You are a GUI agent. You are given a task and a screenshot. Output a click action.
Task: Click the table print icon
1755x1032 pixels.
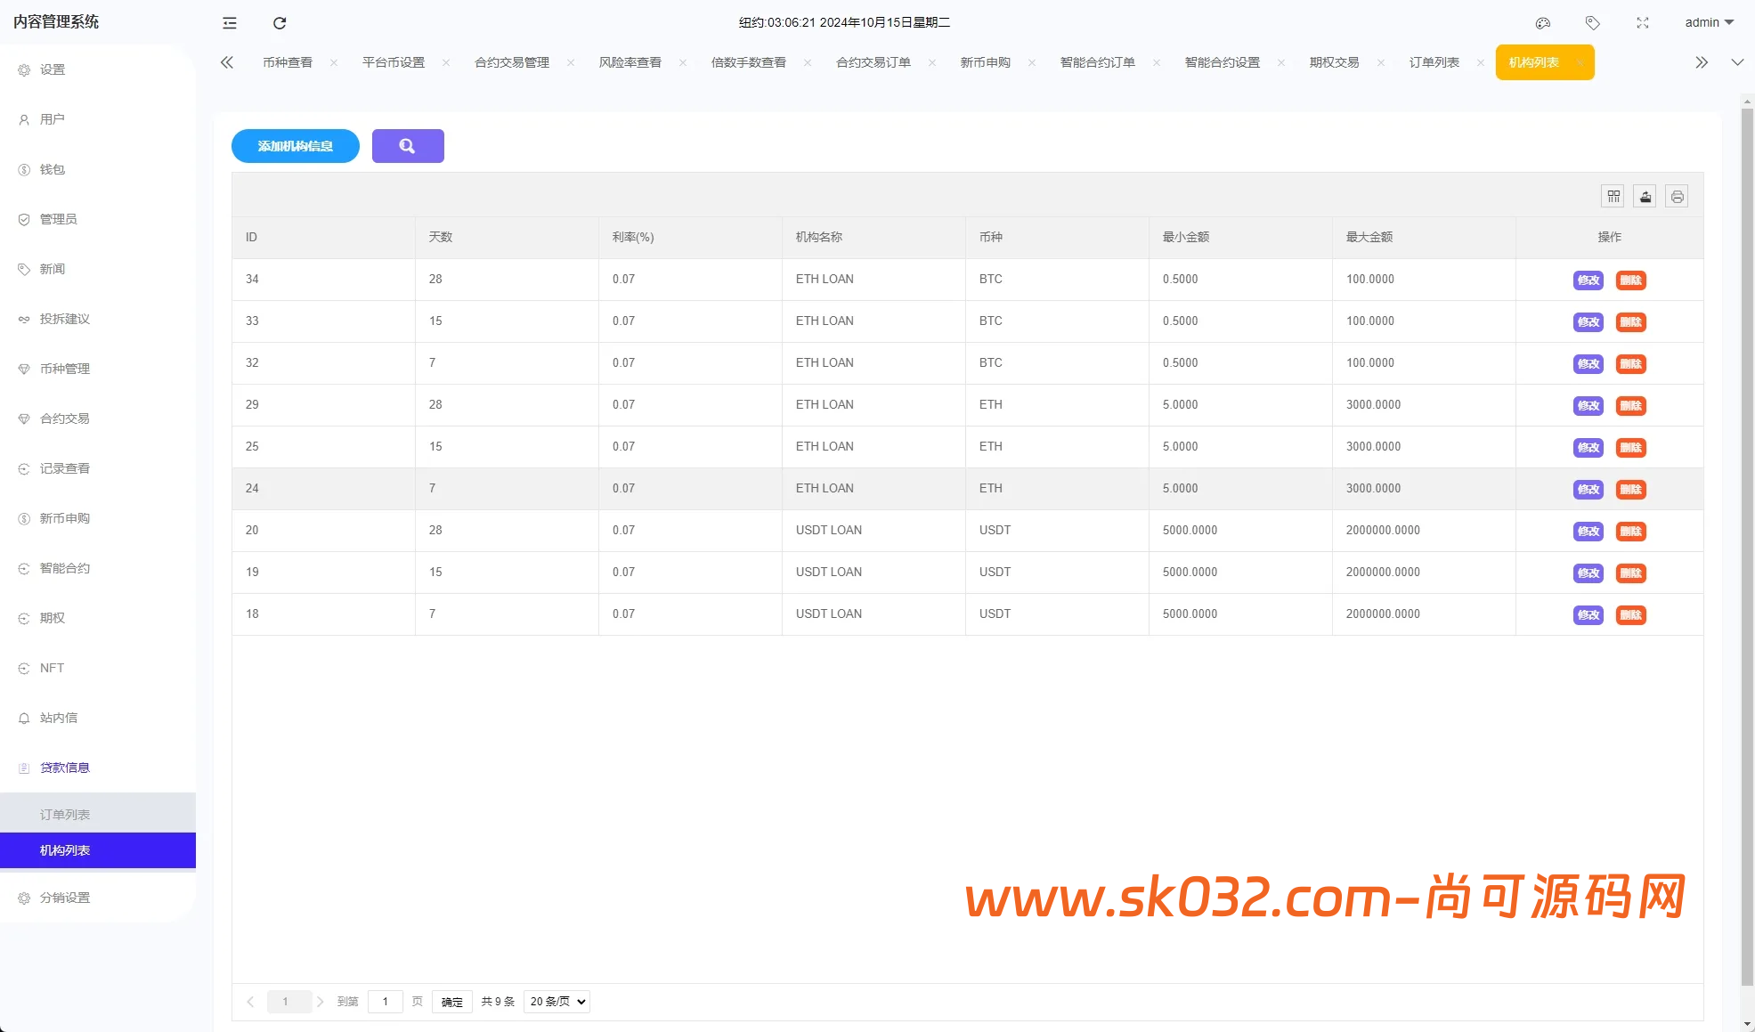(x=1678, y=197)
